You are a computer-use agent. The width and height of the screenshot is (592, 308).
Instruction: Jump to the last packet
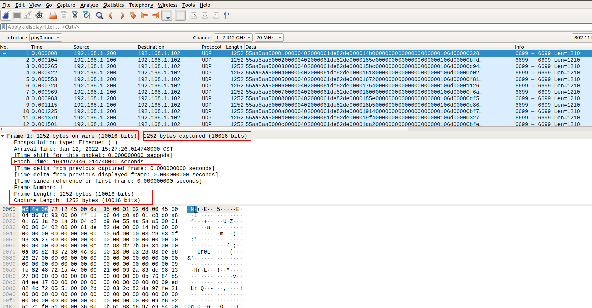(156, 15)
